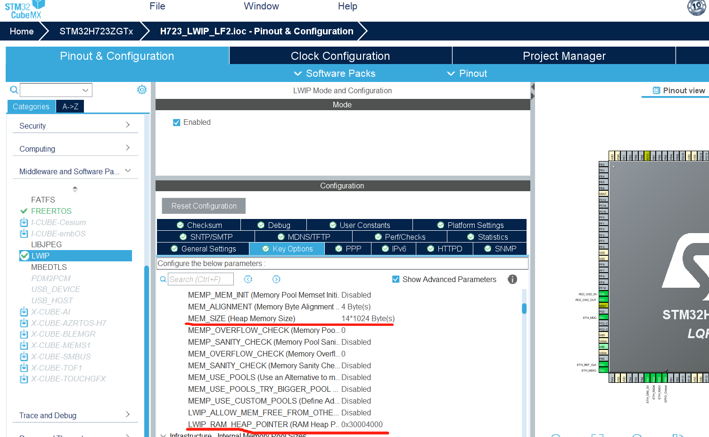Go to Home breadcrumb
Image resolution: width=709 pixels, height=437 pixels.
[x=22, y=31]
